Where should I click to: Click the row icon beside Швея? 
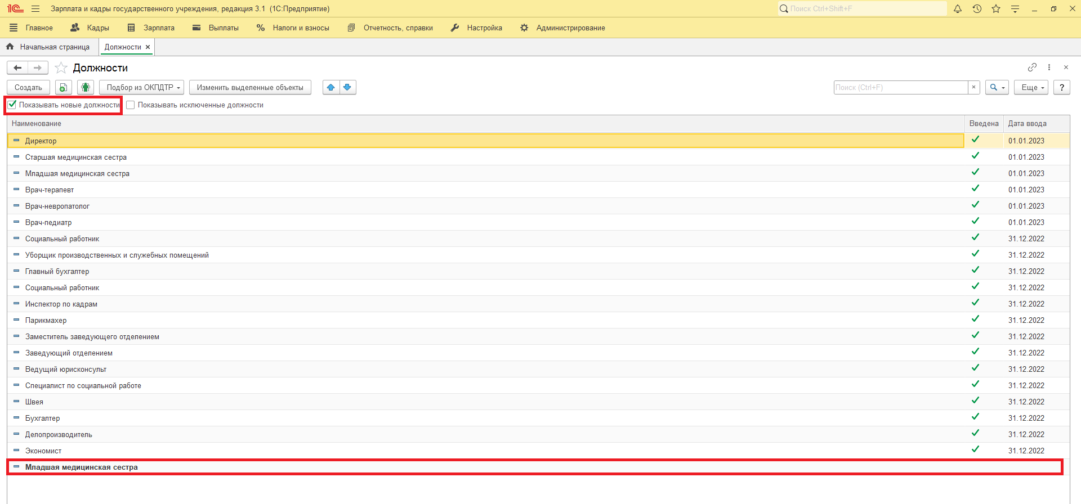(x=16, y=402)
